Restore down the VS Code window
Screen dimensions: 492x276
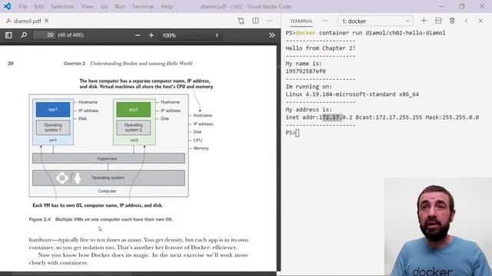461,6
